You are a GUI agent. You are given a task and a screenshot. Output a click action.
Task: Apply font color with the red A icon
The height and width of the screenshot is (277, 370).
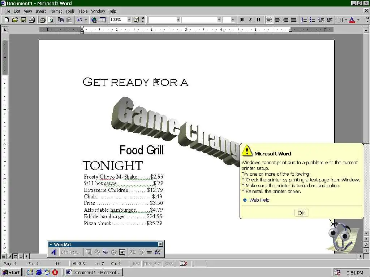[352, 20]
